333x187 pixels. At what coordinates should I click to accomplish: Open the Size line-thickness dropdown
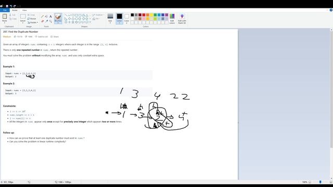(110, 19)
